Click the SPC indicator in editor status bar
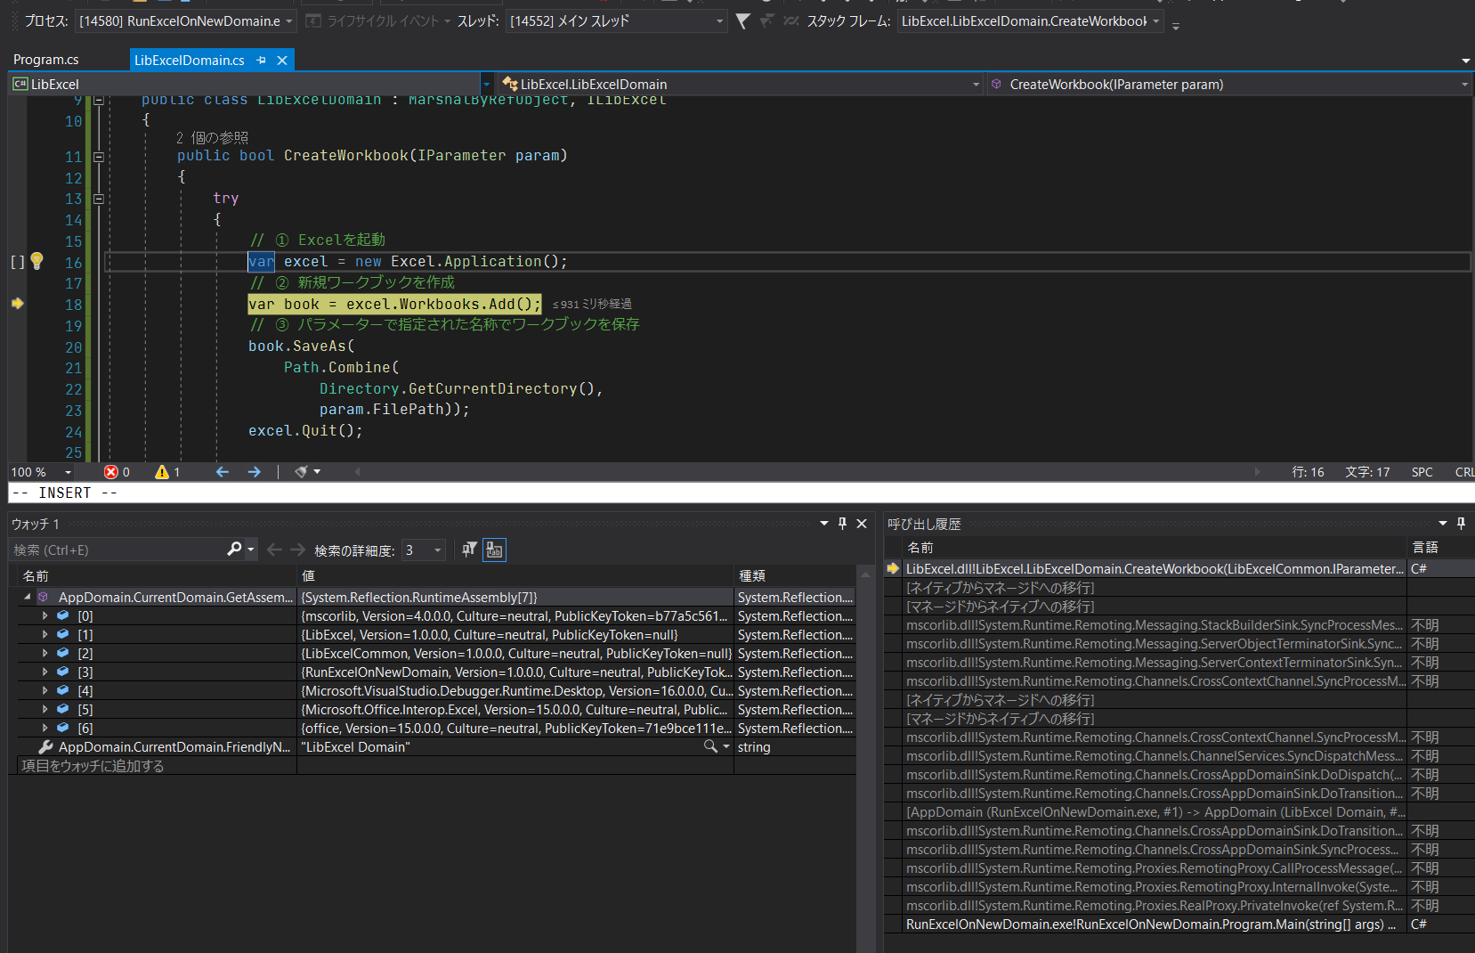Image resolution: width=1475 pixels, height=953 pixels. pos(1422,472)
